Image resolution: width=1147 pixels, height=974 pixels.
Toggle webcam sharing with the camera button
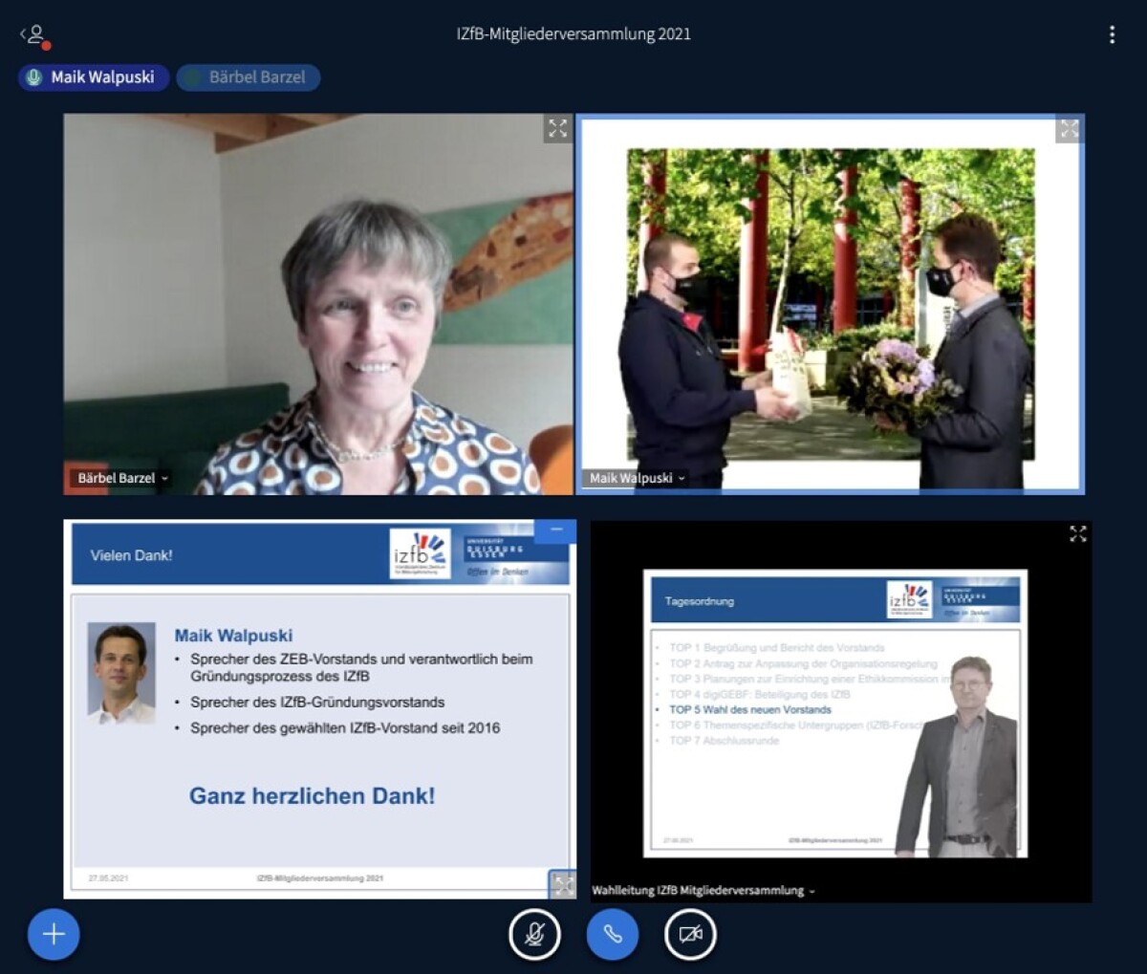point(690,934)
